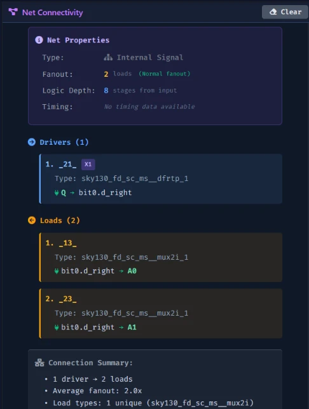Image resolution: width=309 pixels, height=409 pixels.
Task: Select the X1 drive-strength badge
Action: pos(88,164)
